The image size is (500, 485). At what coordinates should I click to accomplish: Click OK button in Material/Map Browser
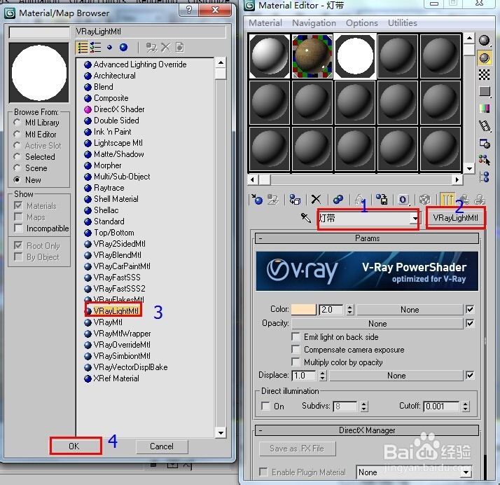[x=76, y=446]
